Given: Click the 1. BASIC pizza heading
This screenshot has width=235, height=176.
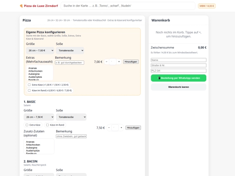Looking at the screenshot, I should coord(30,102).
